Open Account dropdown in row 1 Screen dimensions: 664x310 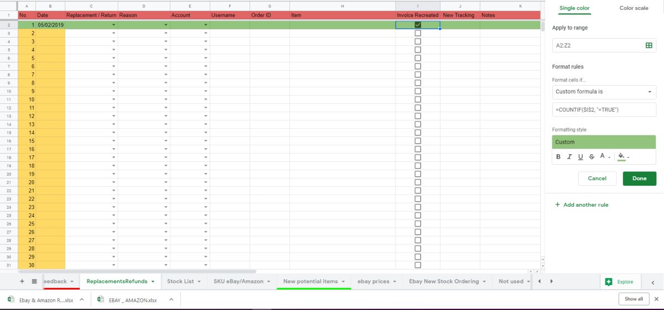click(206, 25)
